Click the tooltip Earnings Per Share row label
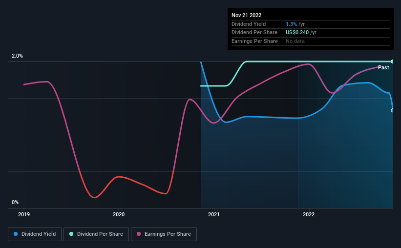 point(254,41)
